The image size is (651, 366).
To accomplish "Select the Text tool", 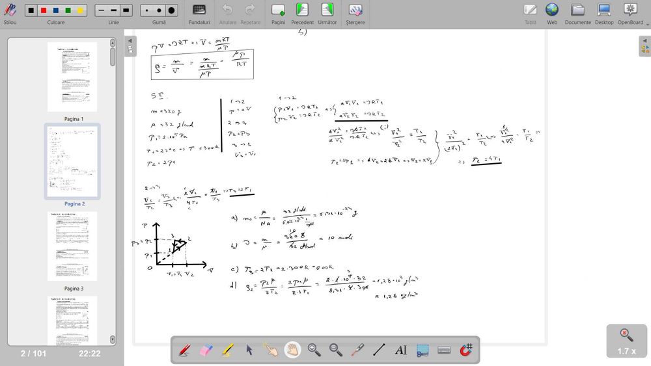I will (x=400, y=350).
